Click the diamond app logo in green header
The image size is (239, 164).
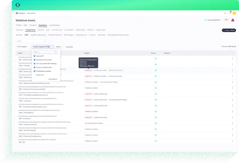point(18,5)
